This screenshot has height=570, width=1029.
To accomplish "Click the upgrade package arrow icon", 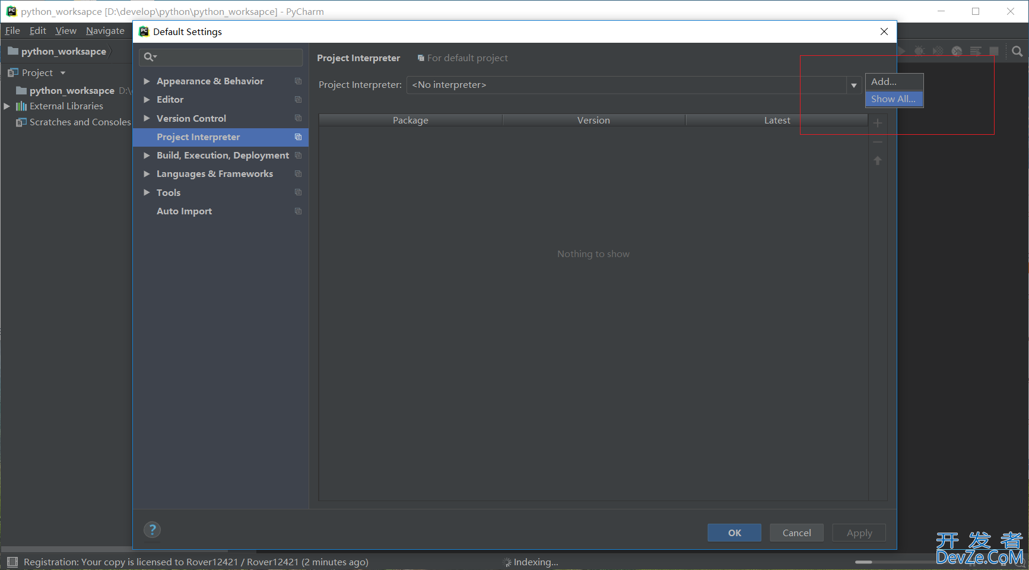I will point(878,160).
